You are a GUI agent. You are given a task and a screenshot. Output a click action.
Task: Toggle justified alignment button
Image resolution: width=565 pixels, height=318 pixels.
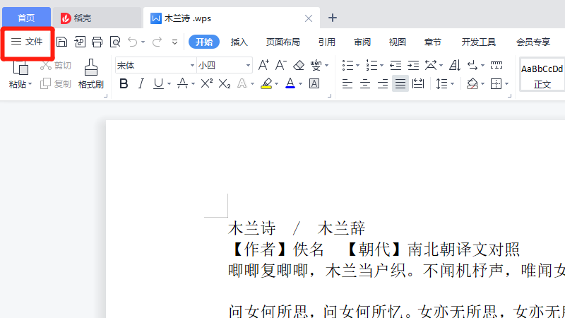[x=400, y=84]
